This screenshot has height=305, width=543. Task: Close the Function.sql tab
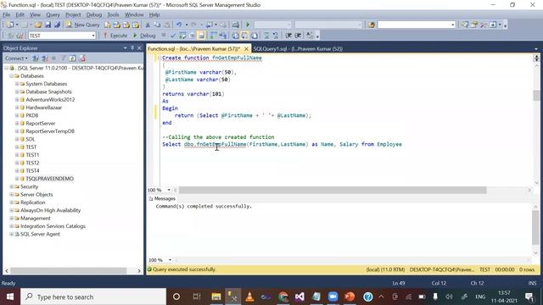tap(246, 49)
